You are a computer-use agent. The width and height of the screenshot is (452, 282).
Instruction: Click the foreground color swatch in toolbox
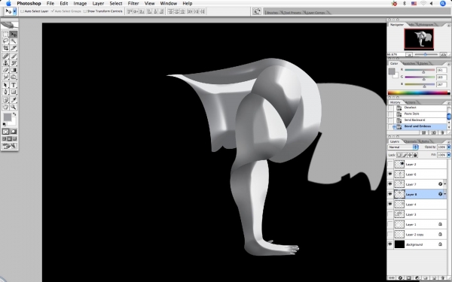pos(8,117)
